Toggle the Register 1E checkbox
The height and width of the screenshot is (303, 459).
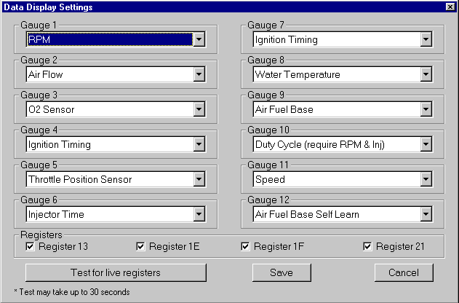click(141, 247)
